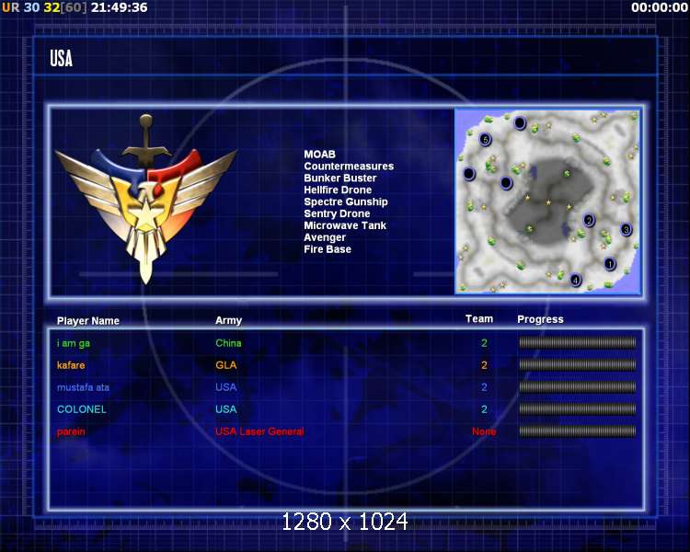
Task: Click parein's loading progress bar
Action: (578, 431)
